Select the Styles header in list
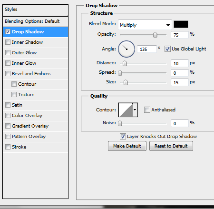This screenshot has height=209, width=214. (36, 10)
